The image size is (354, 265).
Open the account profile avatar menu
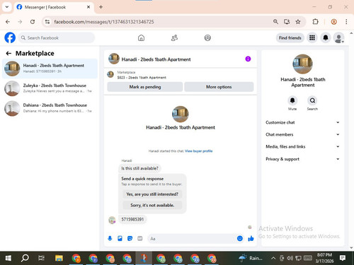pyautogui.click(x=338, y=37)
